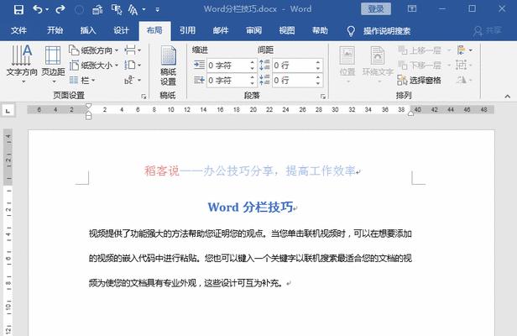Decrease the right indent with the down arrow
This screenshot has width=517, height=336.
(253, 83)
